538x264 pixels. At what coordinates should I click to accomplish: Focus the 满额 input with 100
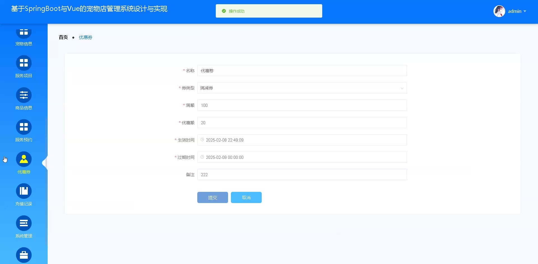pyautogui.click(x=302, y=105)
